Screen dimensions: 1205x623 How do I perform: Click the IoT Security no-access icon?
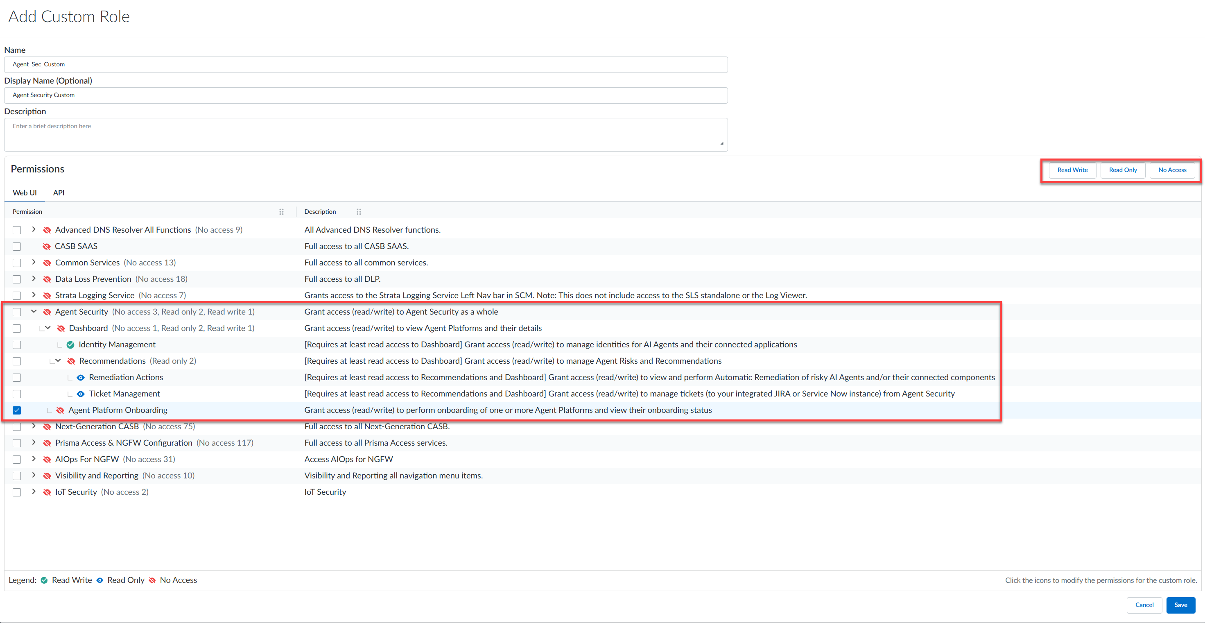pyautogui.click(x=47, y=492)
